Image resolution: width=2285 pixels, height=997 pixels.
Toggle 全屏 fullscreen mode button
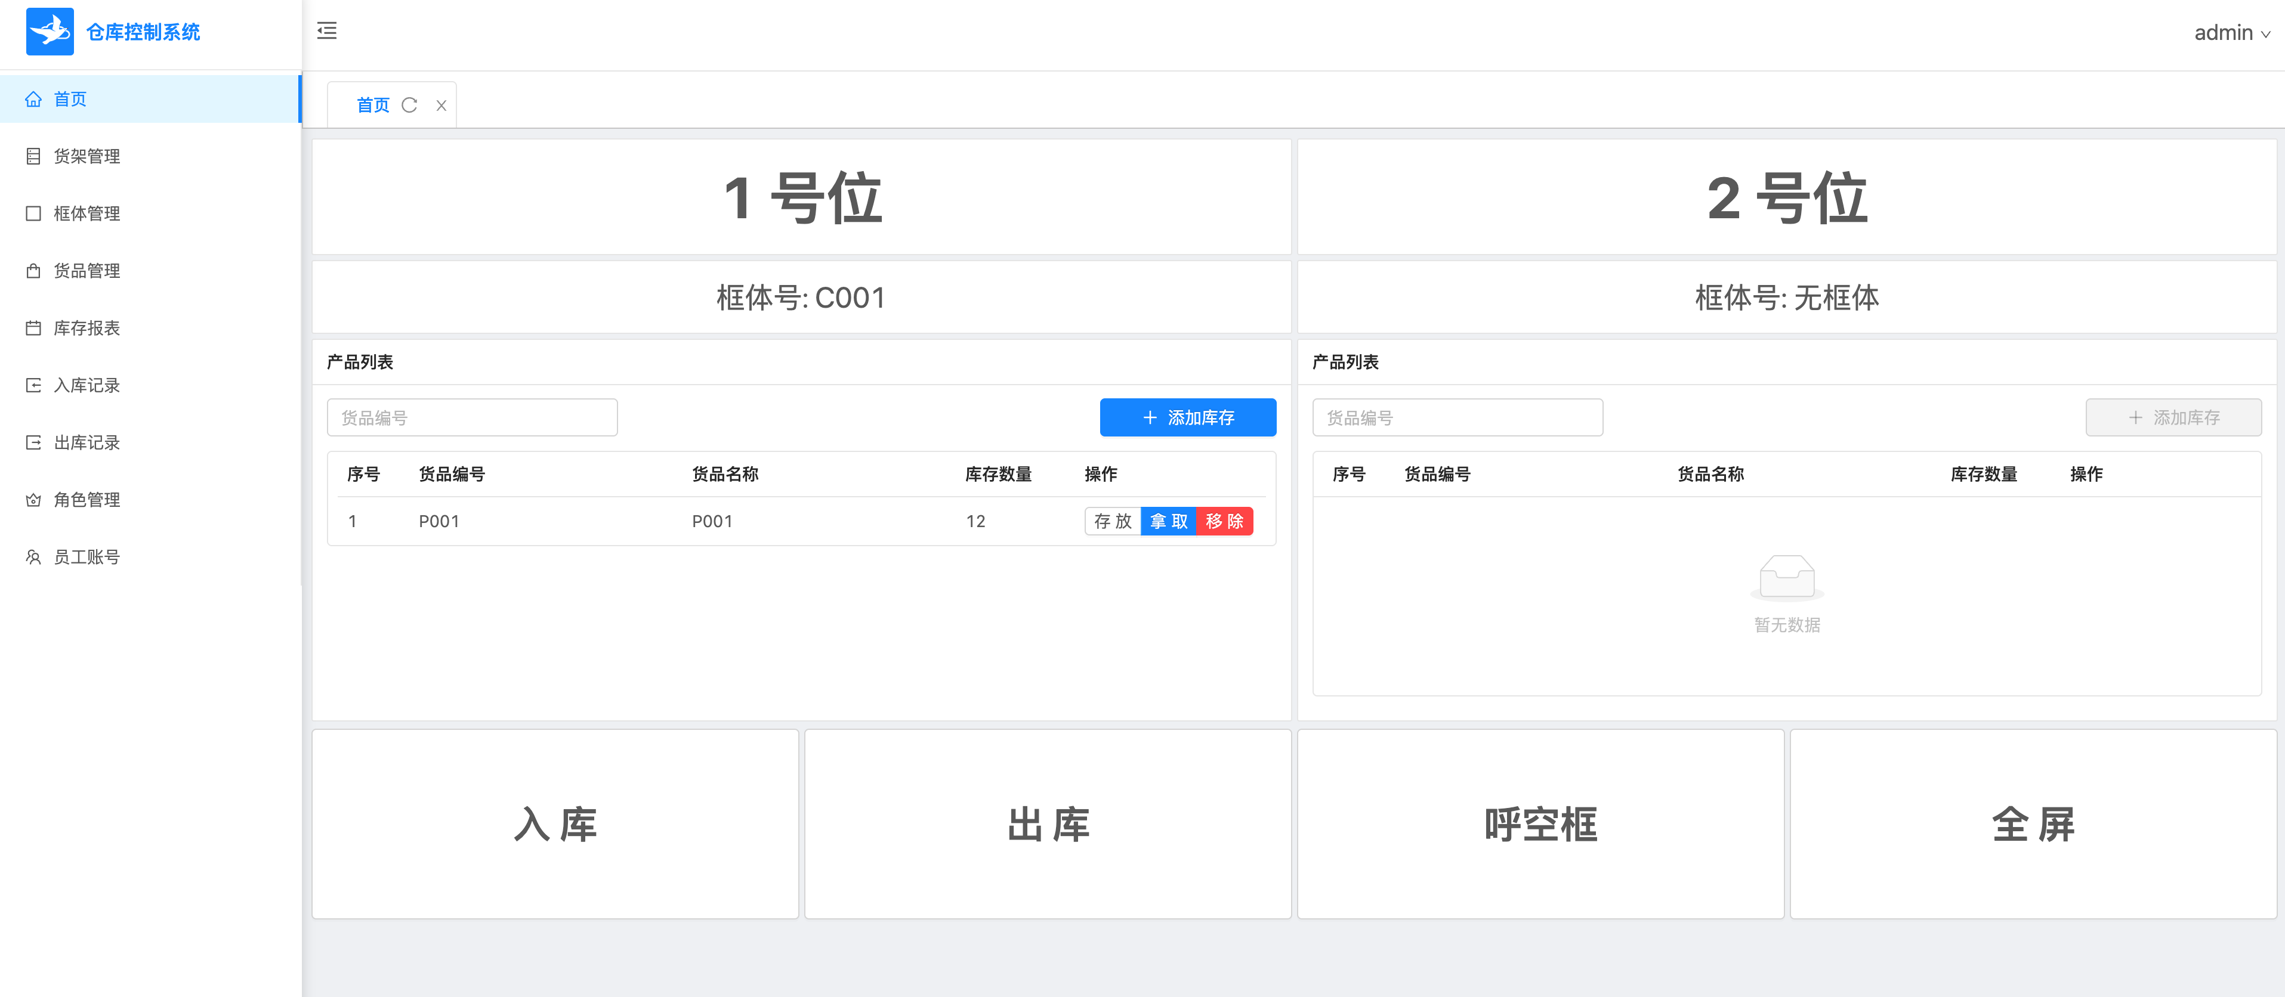click(2032, 824)
